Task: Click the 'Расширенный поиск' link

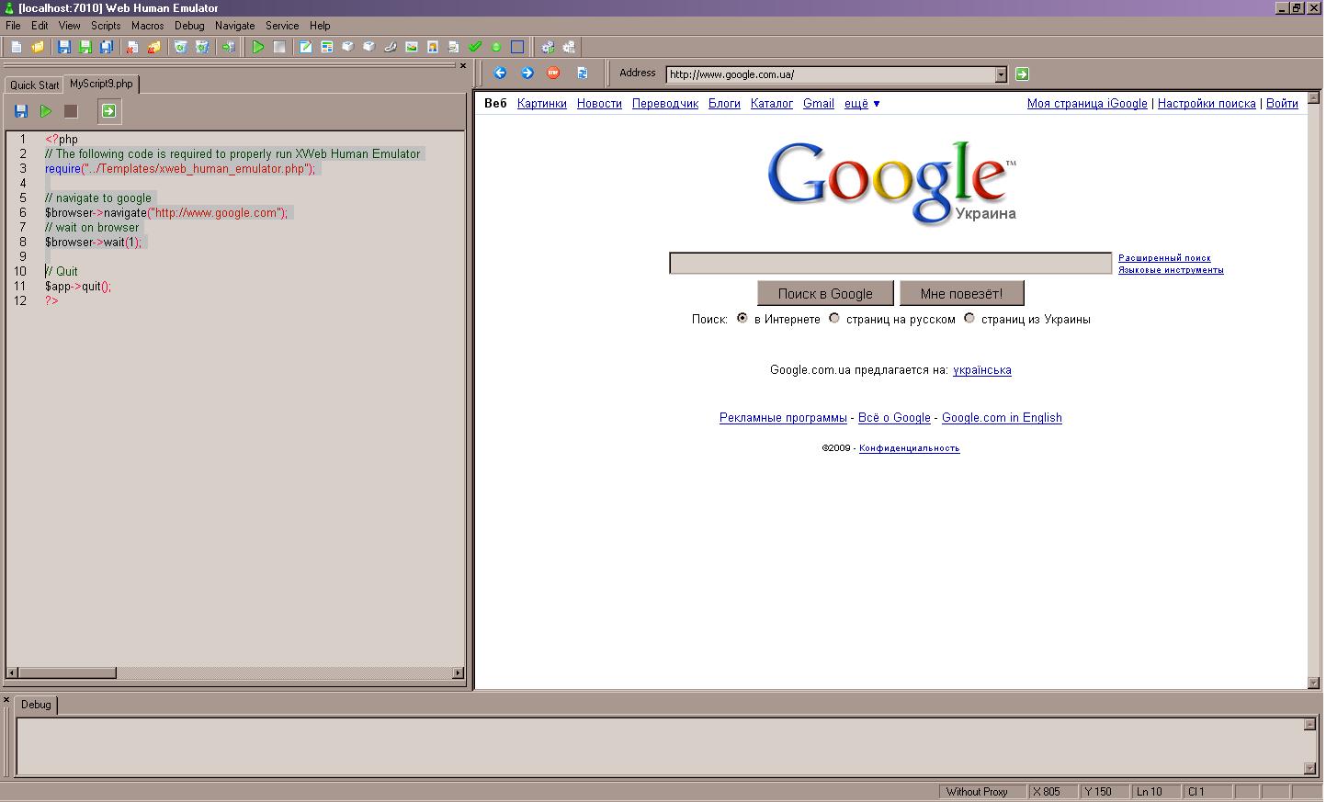Action: [x=1164, y=258]
